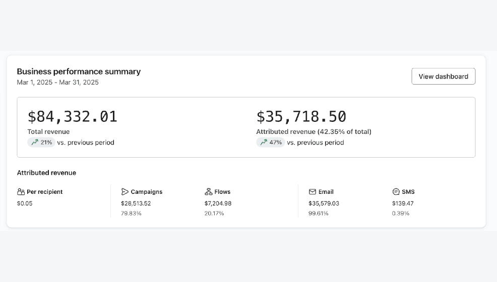Click the attributed revenue upward trend arrow
The width and height of the screenshot is (497, 282).
pos(264,143)
